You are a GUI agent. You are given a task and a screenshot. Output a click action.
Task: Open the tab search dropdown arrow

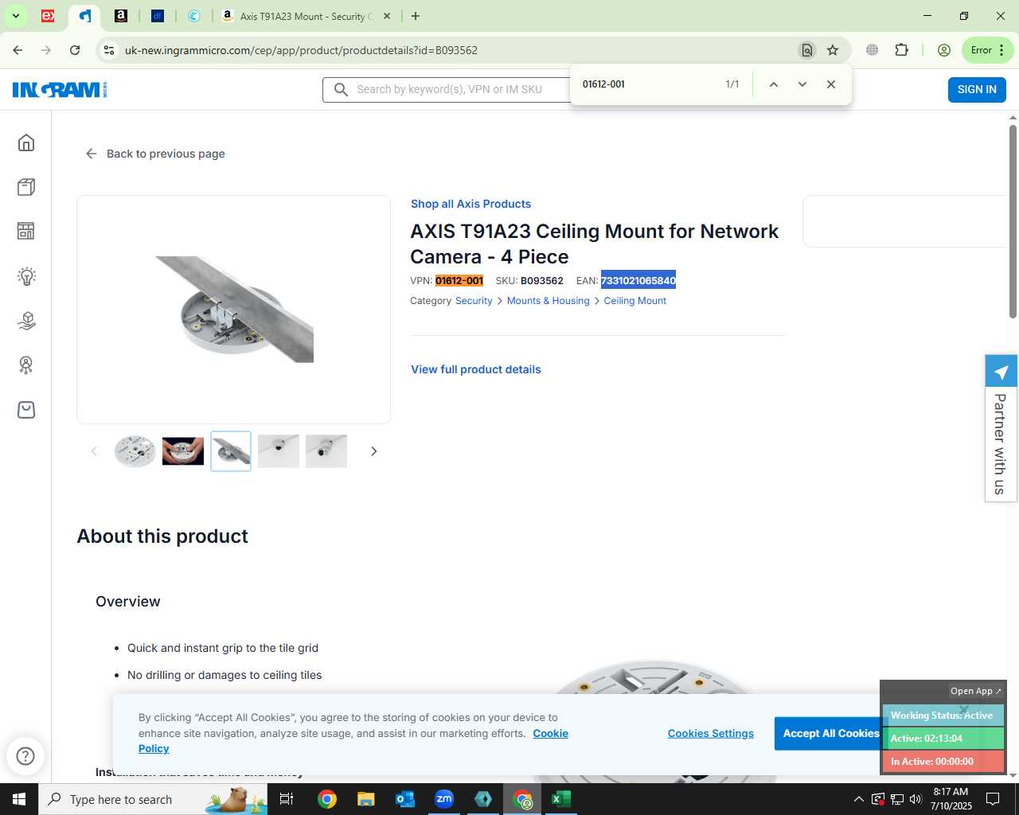[x=15, y=16]
